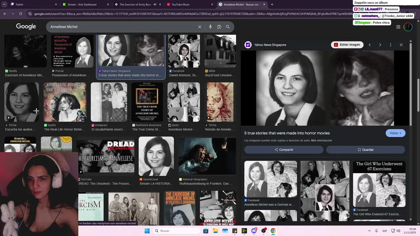Image resolution: width=420 pixels, height=236 pixels.
Task: Open the Más información link
Action: (321, 141)
